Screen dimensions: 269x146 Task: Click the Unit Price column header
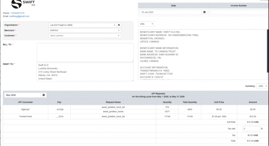click(219, 102)
